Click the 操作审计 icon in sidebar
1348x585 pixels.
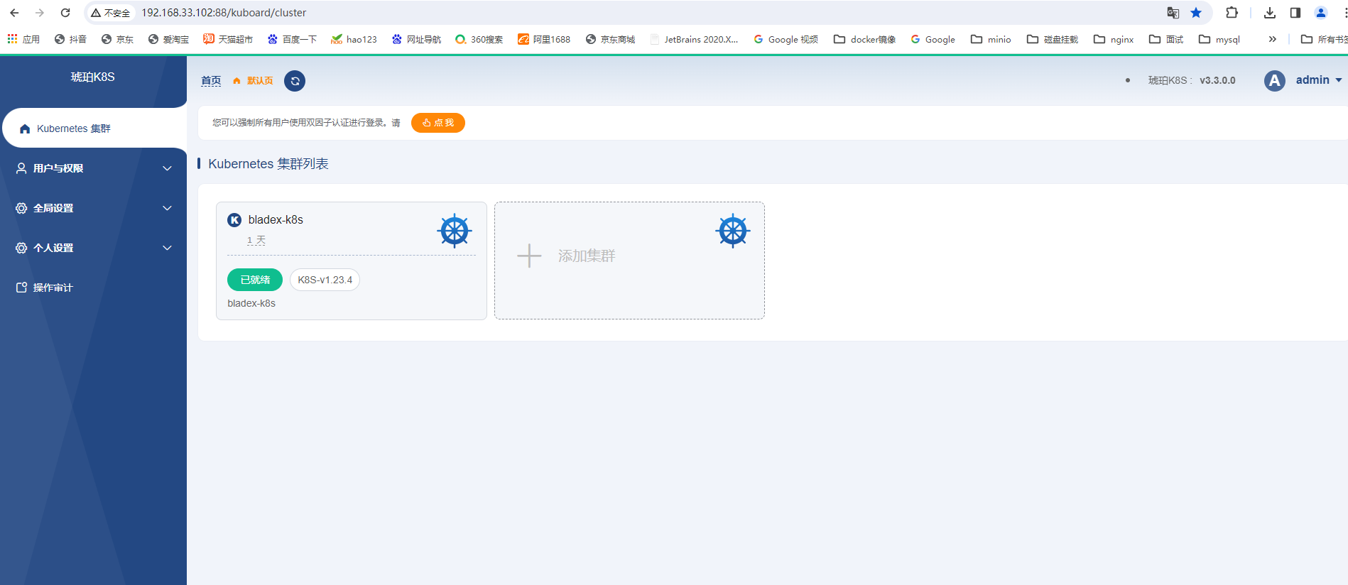[21, 288]
